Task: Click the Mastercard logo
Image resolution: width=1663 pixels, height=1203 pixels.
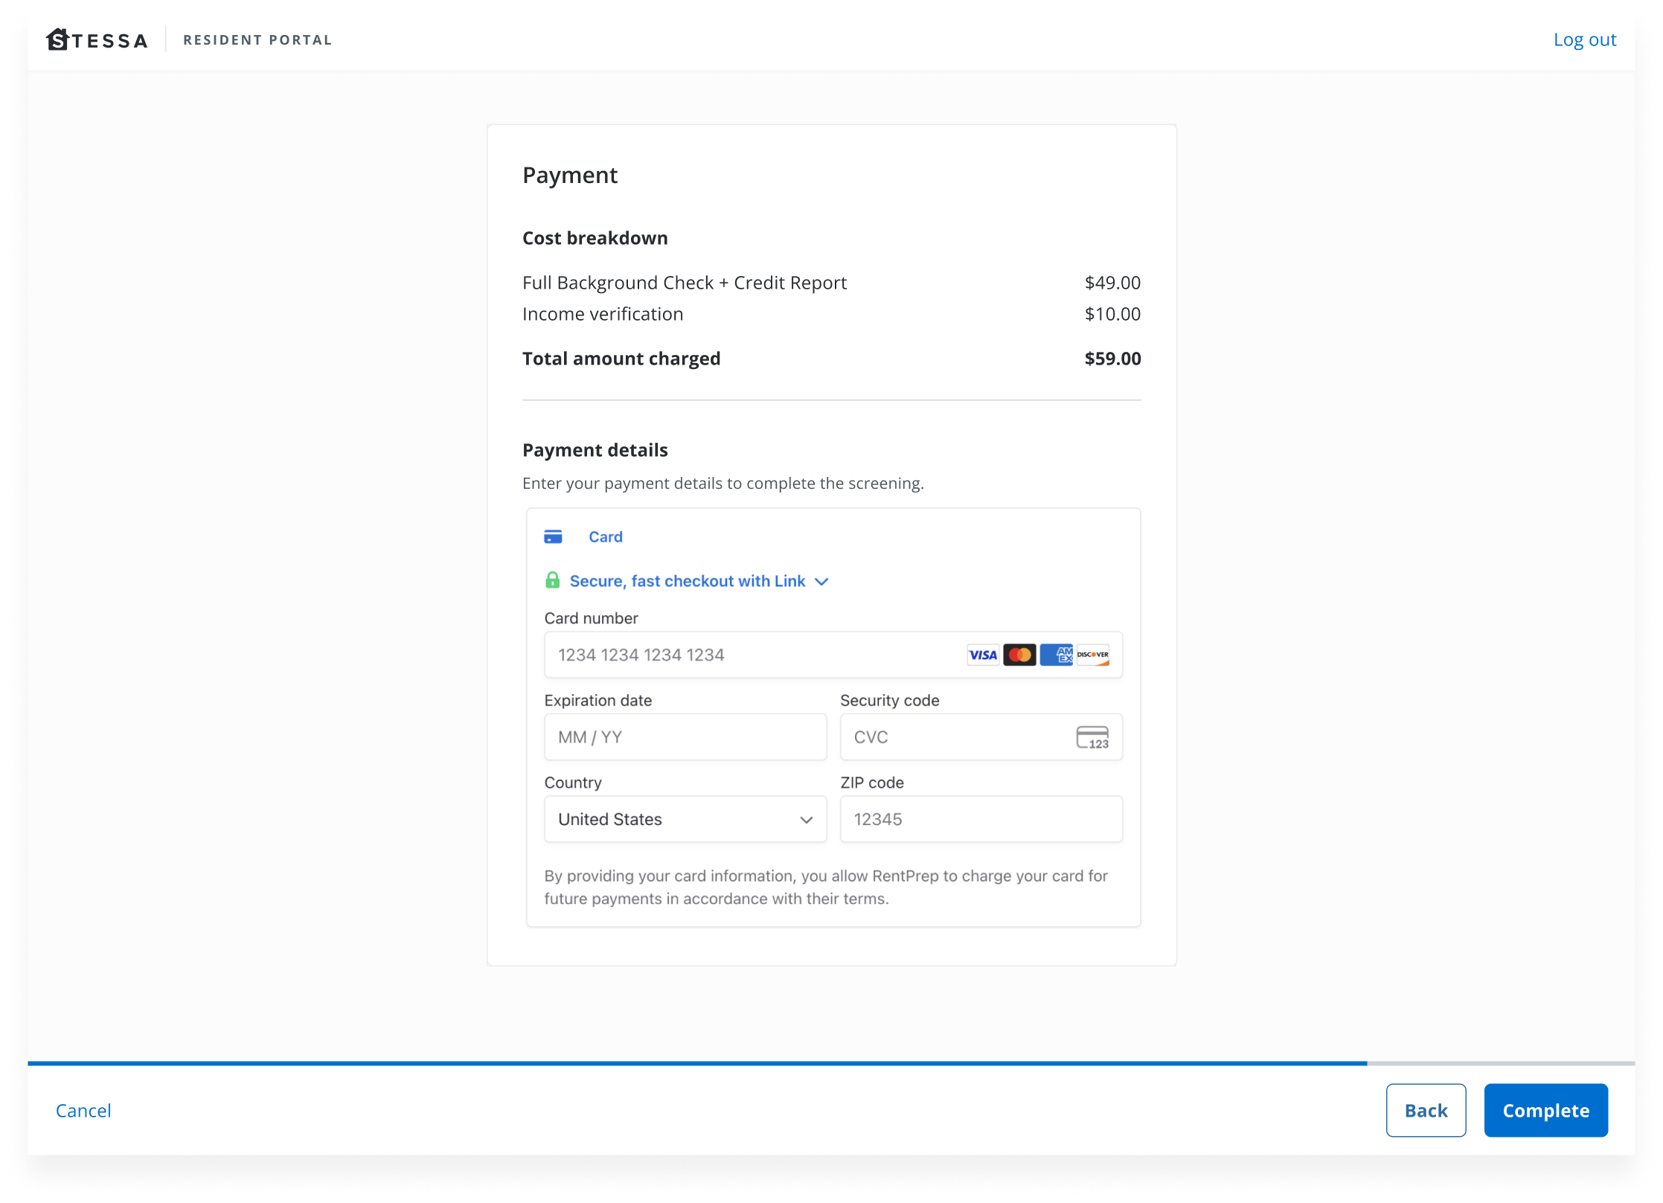Action: pyautogui.click(x=1019, y=655)
